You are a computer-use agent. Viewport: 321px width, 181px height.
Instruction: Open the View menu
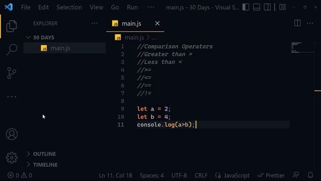[x=96, y=8]
